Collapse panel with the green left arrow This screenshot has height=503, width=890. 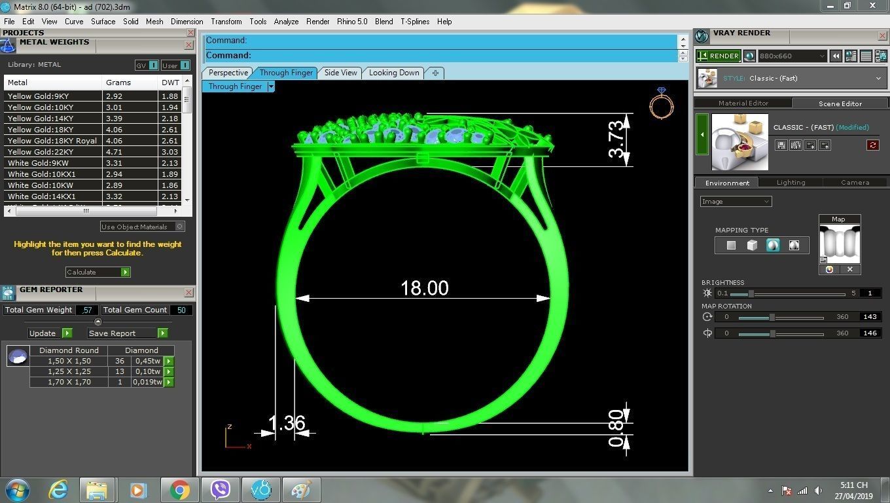coord(702,135)
